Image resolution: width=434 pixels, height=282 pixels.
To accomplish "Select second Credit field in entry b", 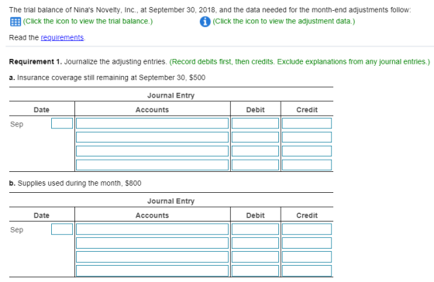I will [x=307, y=243].
